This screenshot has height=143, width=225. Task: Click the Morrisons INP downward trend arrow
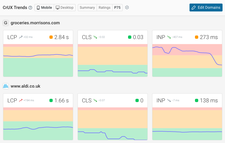click(169, 37)
